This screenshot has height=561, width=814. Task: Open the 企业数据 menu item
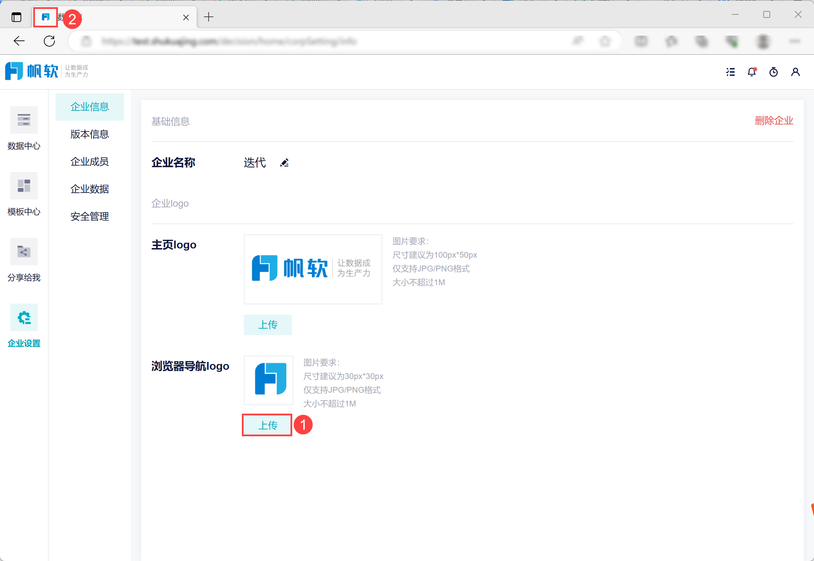89,189
